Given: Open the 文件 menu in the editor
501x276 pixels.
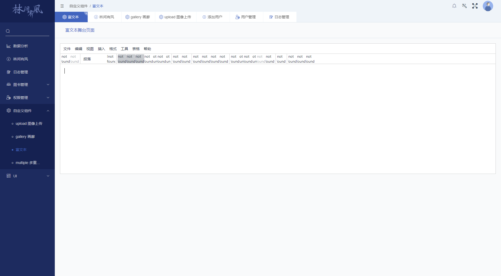Looking at the screenshot, I should click(x=67, y=49).
